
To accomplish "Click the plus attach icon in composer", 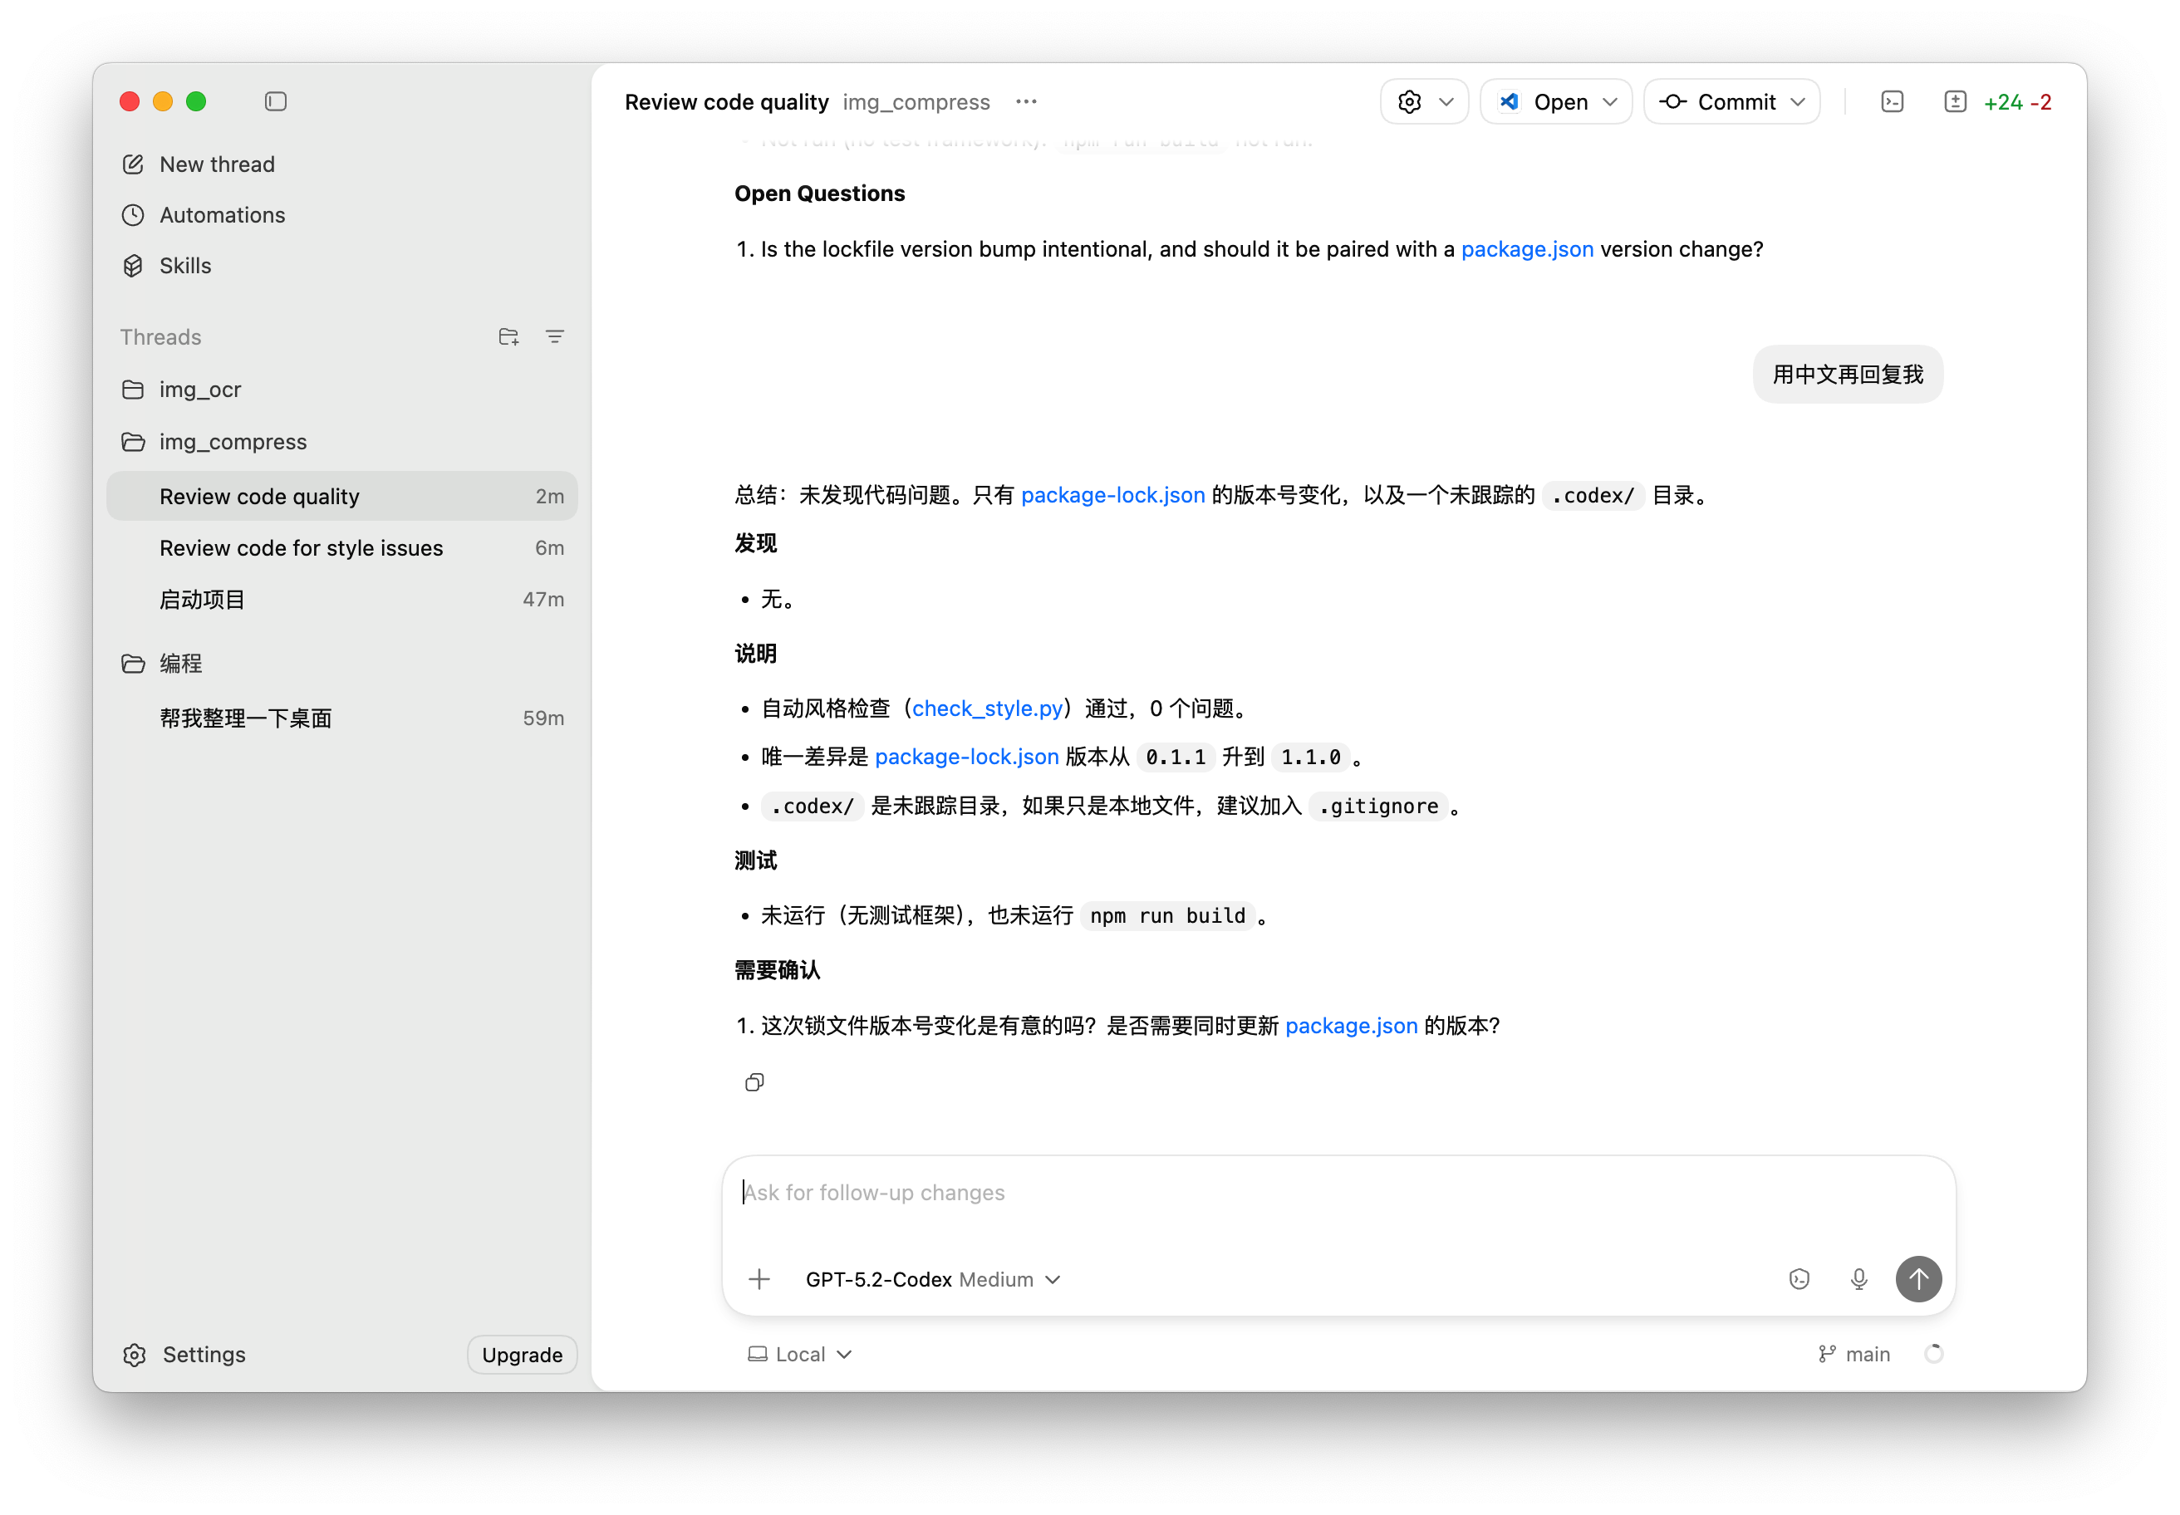I will click(x=759, y=1280).
